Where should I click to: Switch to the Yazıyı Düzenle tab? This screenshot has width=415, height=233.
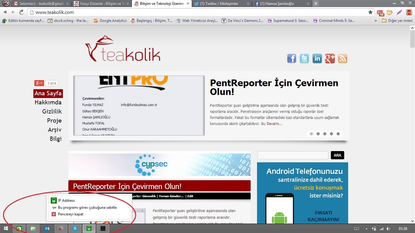point(102,4)
